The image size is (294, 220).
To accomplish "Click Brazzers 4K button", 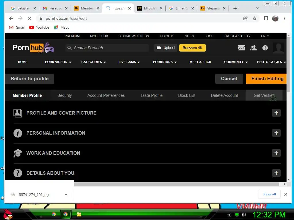I will (x=192, y=48).
